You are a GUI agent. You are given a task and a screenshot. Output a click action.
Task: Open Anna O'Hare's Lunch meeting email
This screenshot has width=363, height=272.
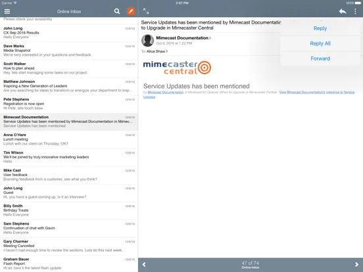(x=69, y=139)
